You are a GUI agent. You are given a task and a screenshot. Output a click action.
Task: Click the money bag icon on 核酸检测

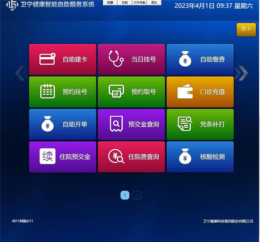coord(185,156)
